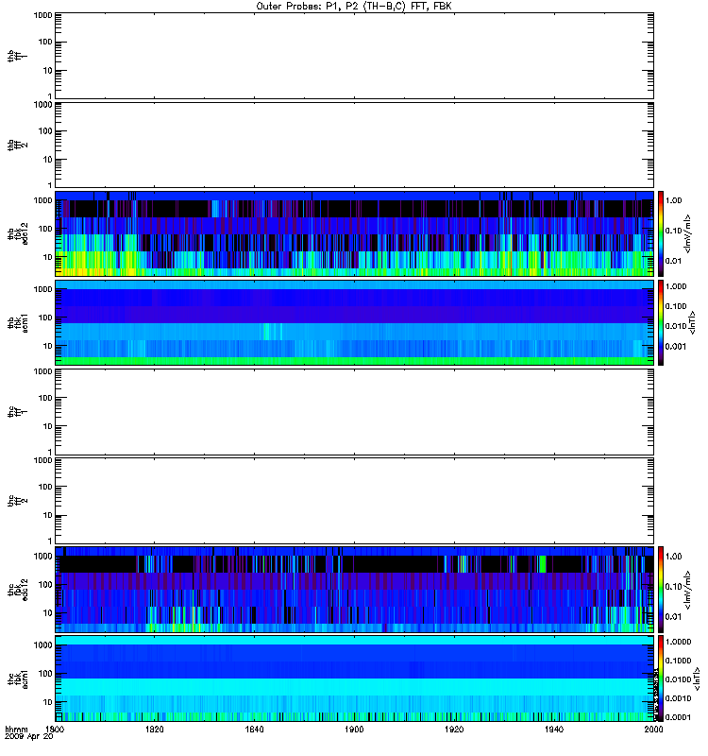
Task: Click '0.001' on thb scm1 color scale
Action: 676,347
